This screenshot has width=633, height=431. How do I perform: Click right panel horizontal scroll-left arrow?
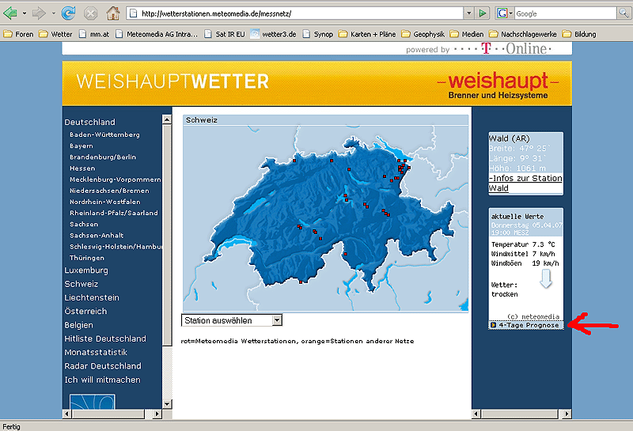pos(476,414)
